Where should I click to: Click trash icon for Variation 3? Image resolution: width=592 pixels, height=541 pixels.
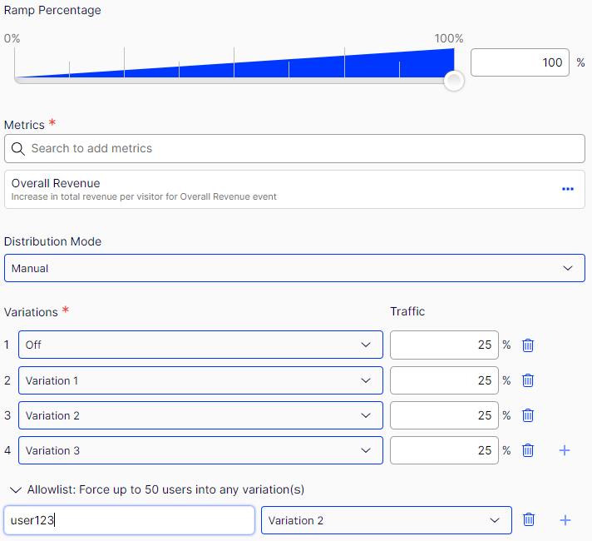pyautogui.click(x=527, y=450)
